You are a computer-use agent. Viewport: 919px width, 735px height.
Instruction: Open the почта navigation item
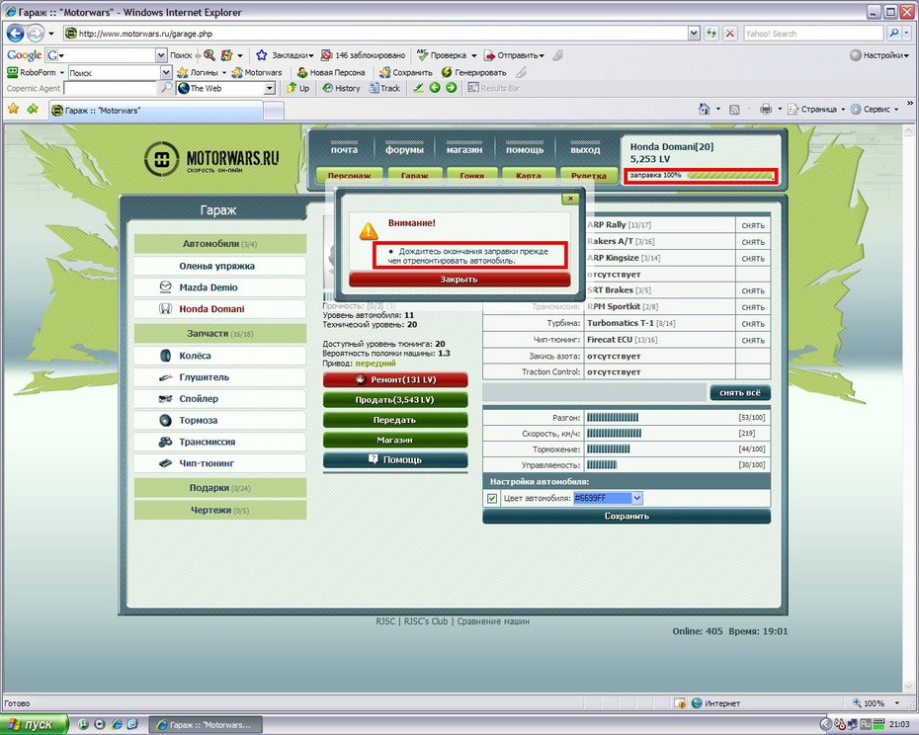(344, 149)
